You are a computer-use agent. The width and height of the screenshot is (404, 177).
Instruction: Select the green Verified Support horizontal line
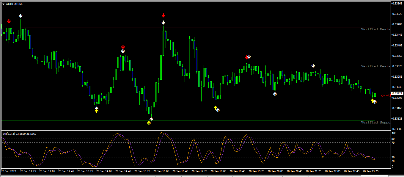pos(188,120)
